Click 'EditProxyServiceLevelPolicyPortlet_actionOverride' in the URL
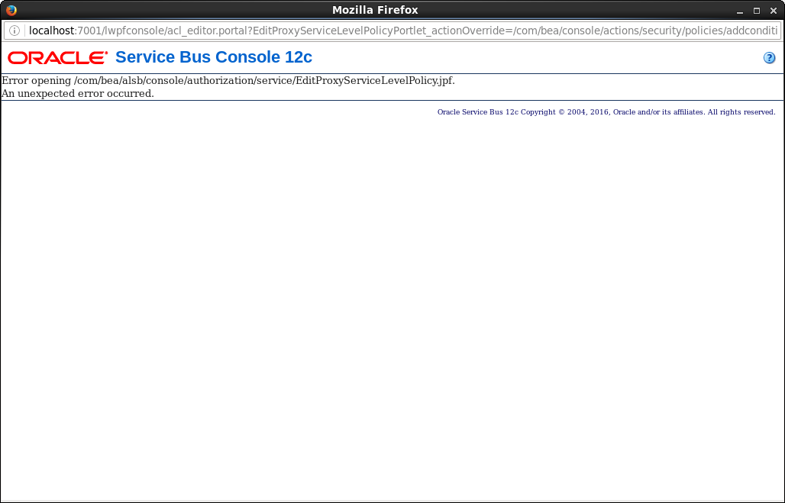The height and width of the screenshot is (503, 785). (382, 31)
